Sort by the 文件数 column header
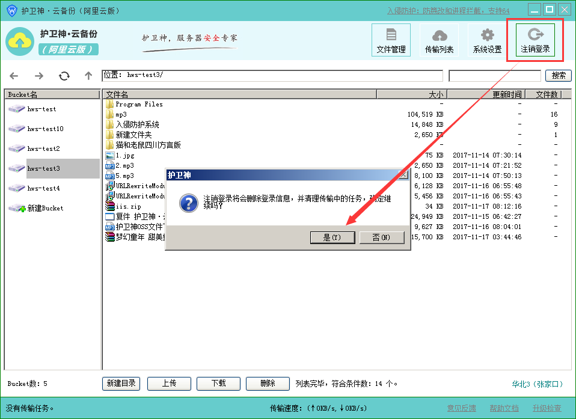 [x=544, y=94]
